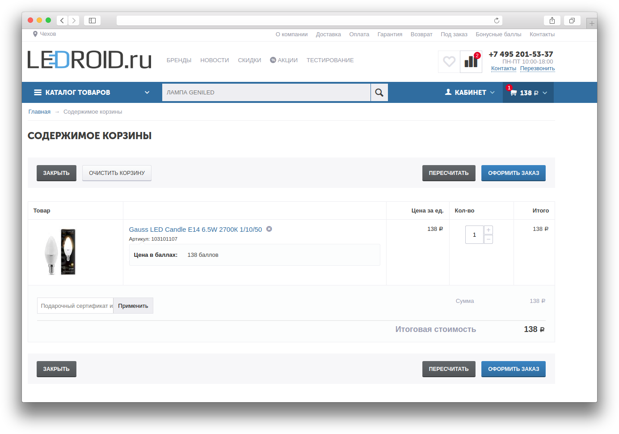
Task: Open the product comparison icon with badge 2
Action: click(471, 61)
